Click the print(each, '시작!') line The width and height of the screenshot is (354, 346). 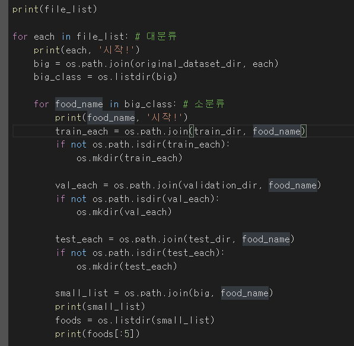pyautogui.click(x=87, y=50)
